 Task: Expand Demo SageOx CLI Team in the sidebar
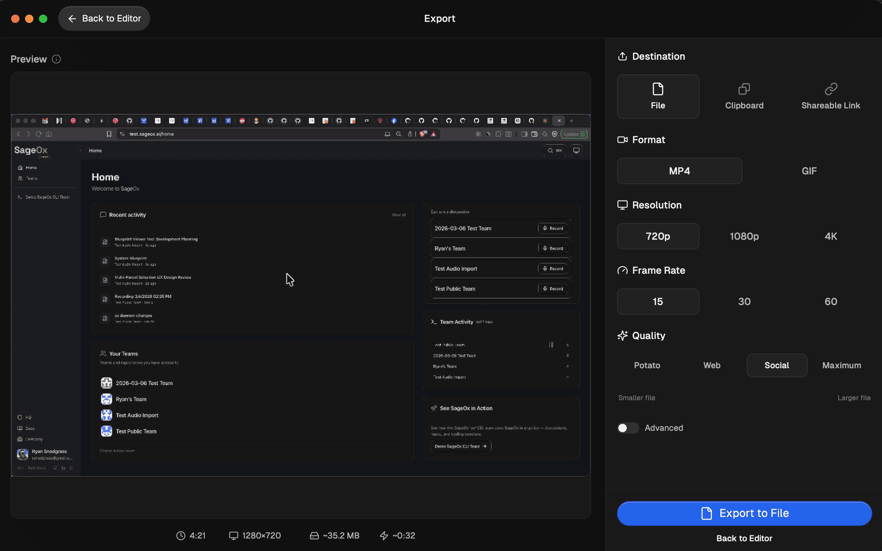click(46, 197)
